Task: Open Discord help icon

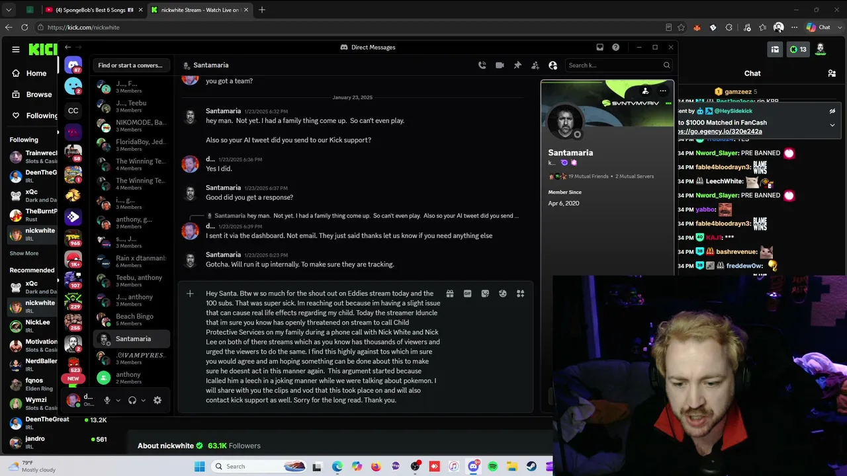Action: [616, 47]
